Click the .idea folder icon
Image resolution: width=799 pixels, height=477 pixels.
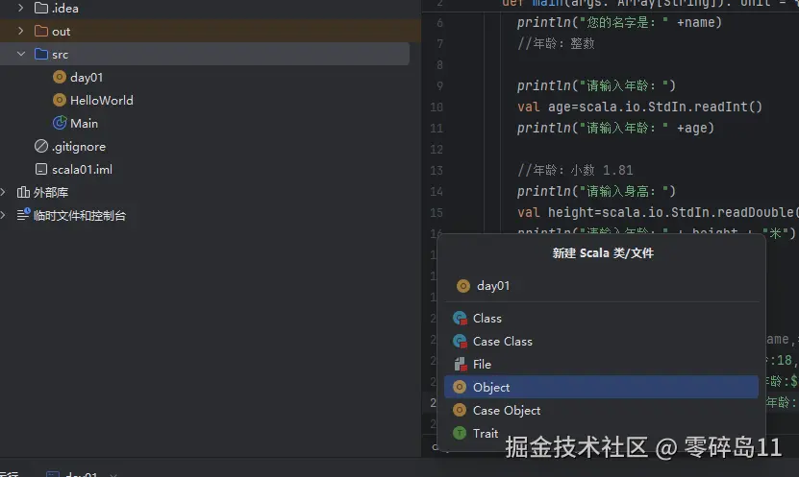(x=41, y=8)
